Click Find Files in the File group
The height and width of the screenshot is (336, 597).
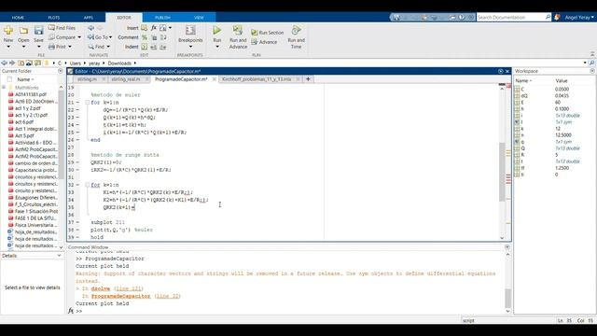click(62, 28)
